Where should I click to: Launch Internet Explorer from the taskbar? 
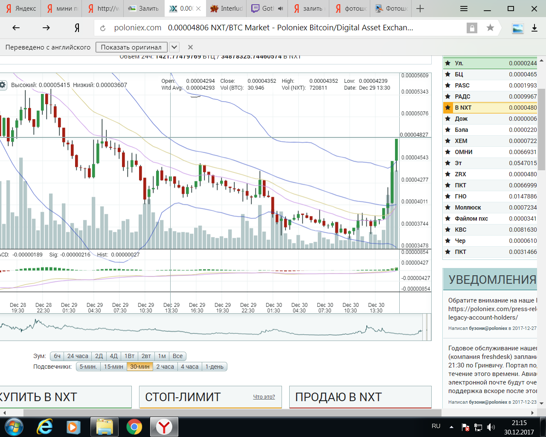pyautogui.click(x=45, y=427)
